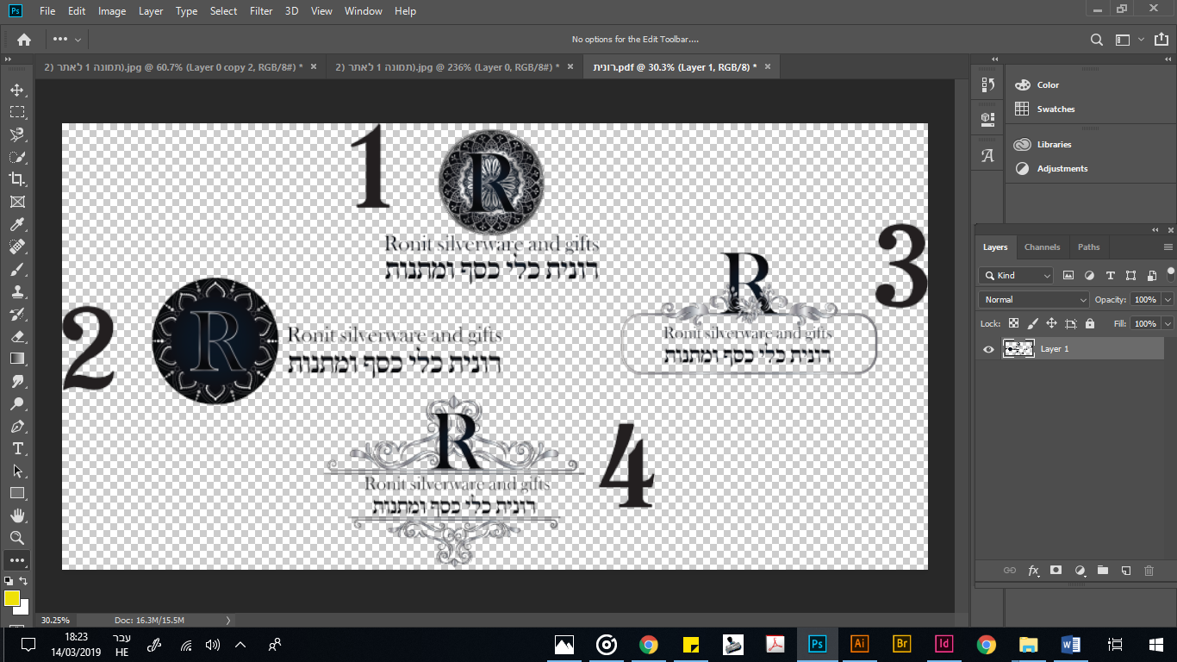Image resolution: width=1177 pixels, height=662 pixels.
Task: Select the Horizontal Type tool
Action: point(17,448)
